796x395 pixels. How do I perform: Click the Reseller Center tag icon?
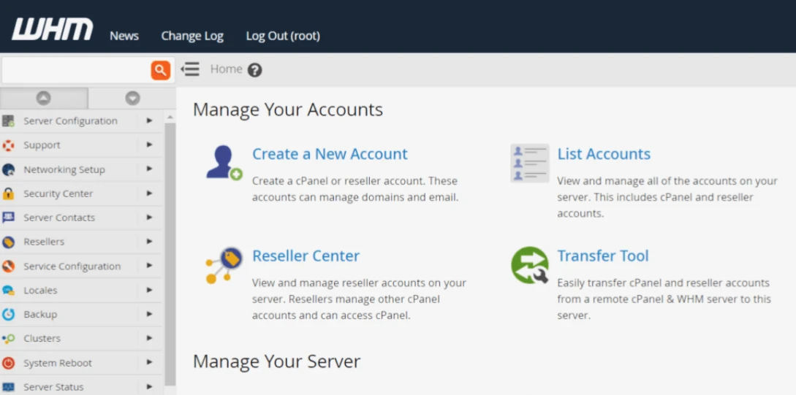(x=224, y=265)
